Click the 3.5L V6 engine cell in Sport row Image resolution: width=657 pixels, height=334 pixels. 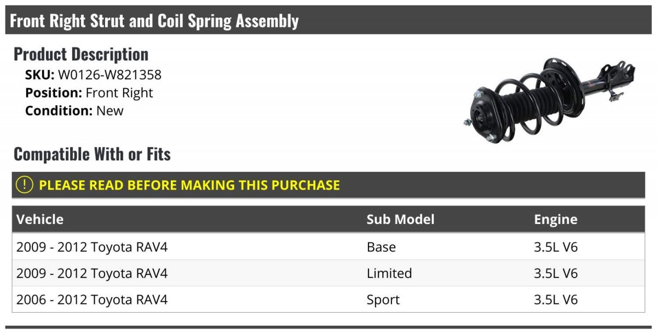556,300
